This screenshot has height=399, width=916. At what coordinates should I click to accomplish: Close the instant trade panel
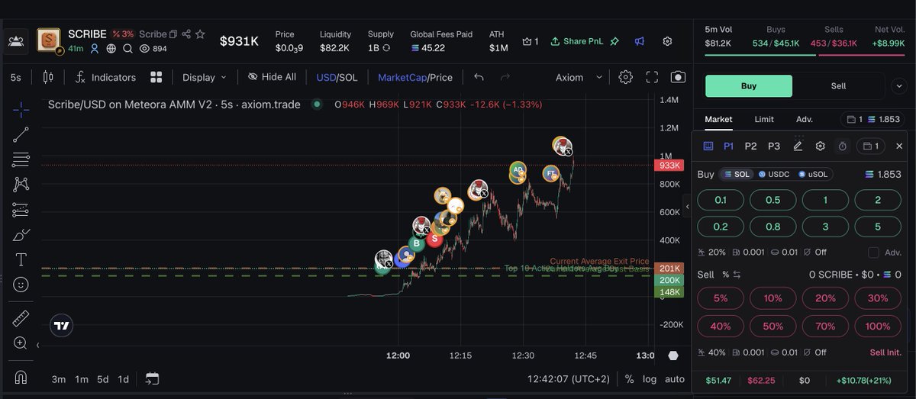899,146
